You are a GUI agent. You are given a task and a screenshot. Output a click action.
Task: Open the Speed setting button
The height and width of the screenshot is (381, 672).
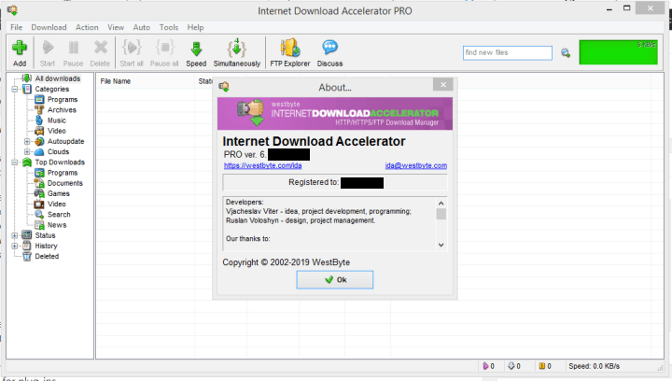coord(196,52)
